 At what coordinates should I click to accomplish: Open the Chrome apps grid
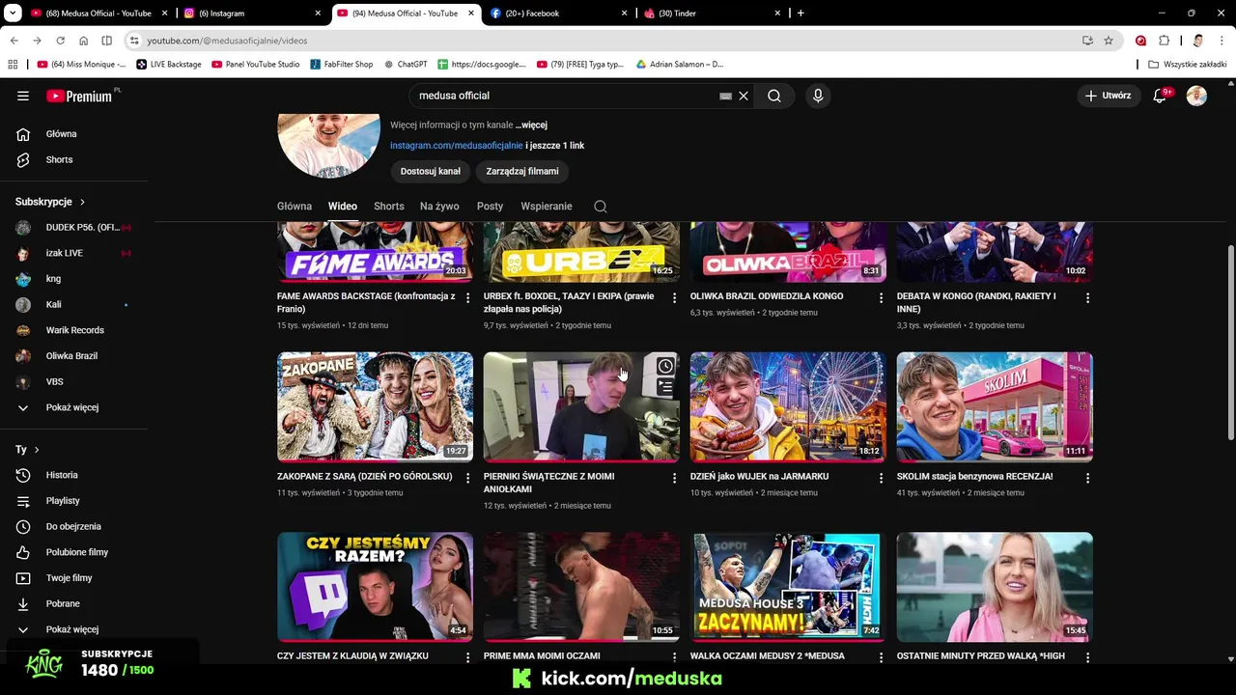(x=13, y=65)
